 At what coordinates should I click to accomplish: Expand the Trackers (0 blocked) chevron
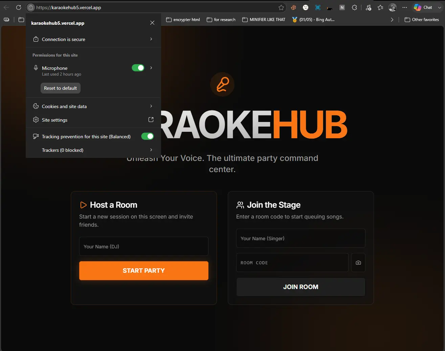151,150
